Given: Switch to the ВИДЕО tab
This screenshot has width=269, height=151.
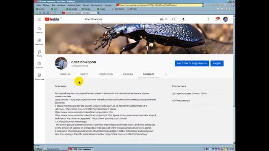Looking at the screenshot, I should [x=84, y=74].
